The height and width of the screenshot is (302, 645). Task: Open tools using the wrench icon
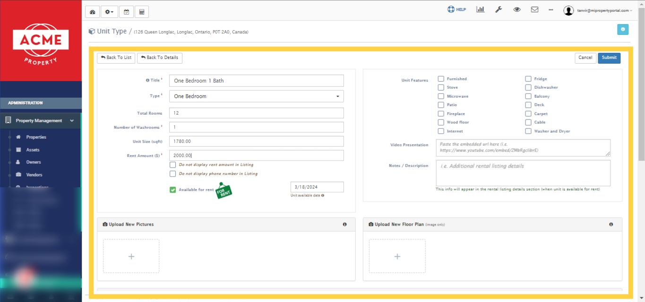click(x=498, y=9)
